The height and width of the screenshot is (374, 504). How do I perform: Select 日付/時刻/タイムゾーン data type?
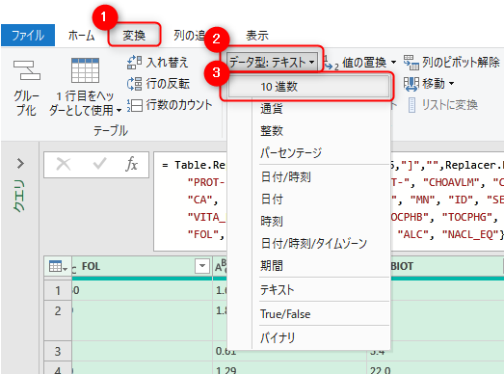click(x=308, y=244)
